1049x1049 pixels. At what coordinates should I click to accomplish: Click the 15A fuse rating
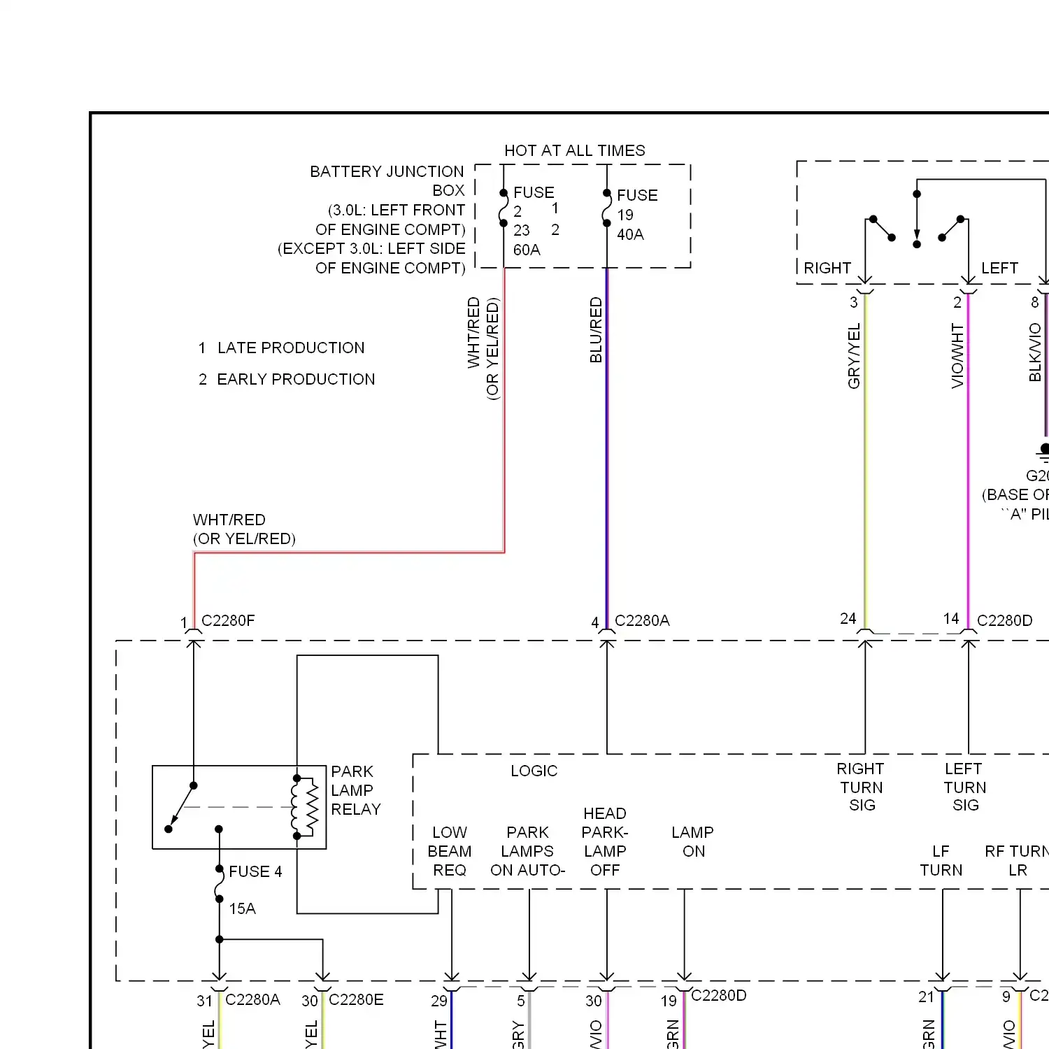click(x=242, y=908)
